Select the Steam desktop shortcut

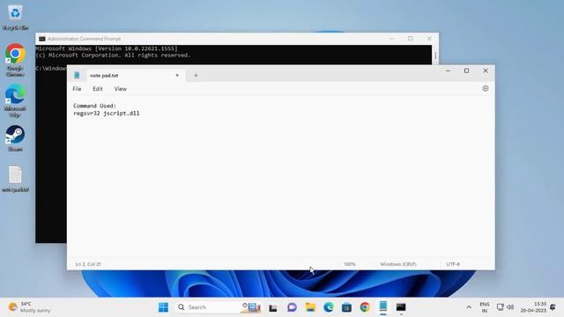pos(15,138)
